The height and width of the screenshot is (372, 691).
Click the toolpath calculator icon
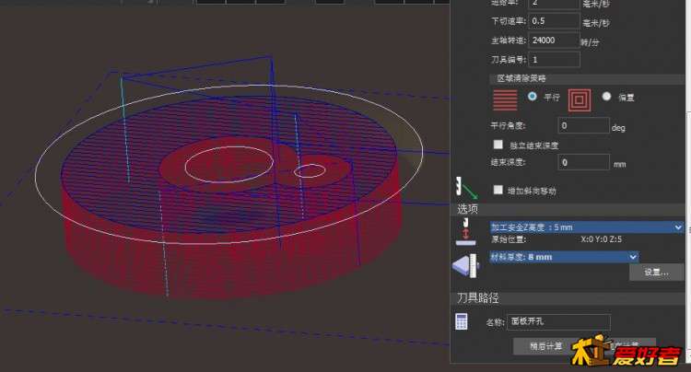[x=461, y=321]
